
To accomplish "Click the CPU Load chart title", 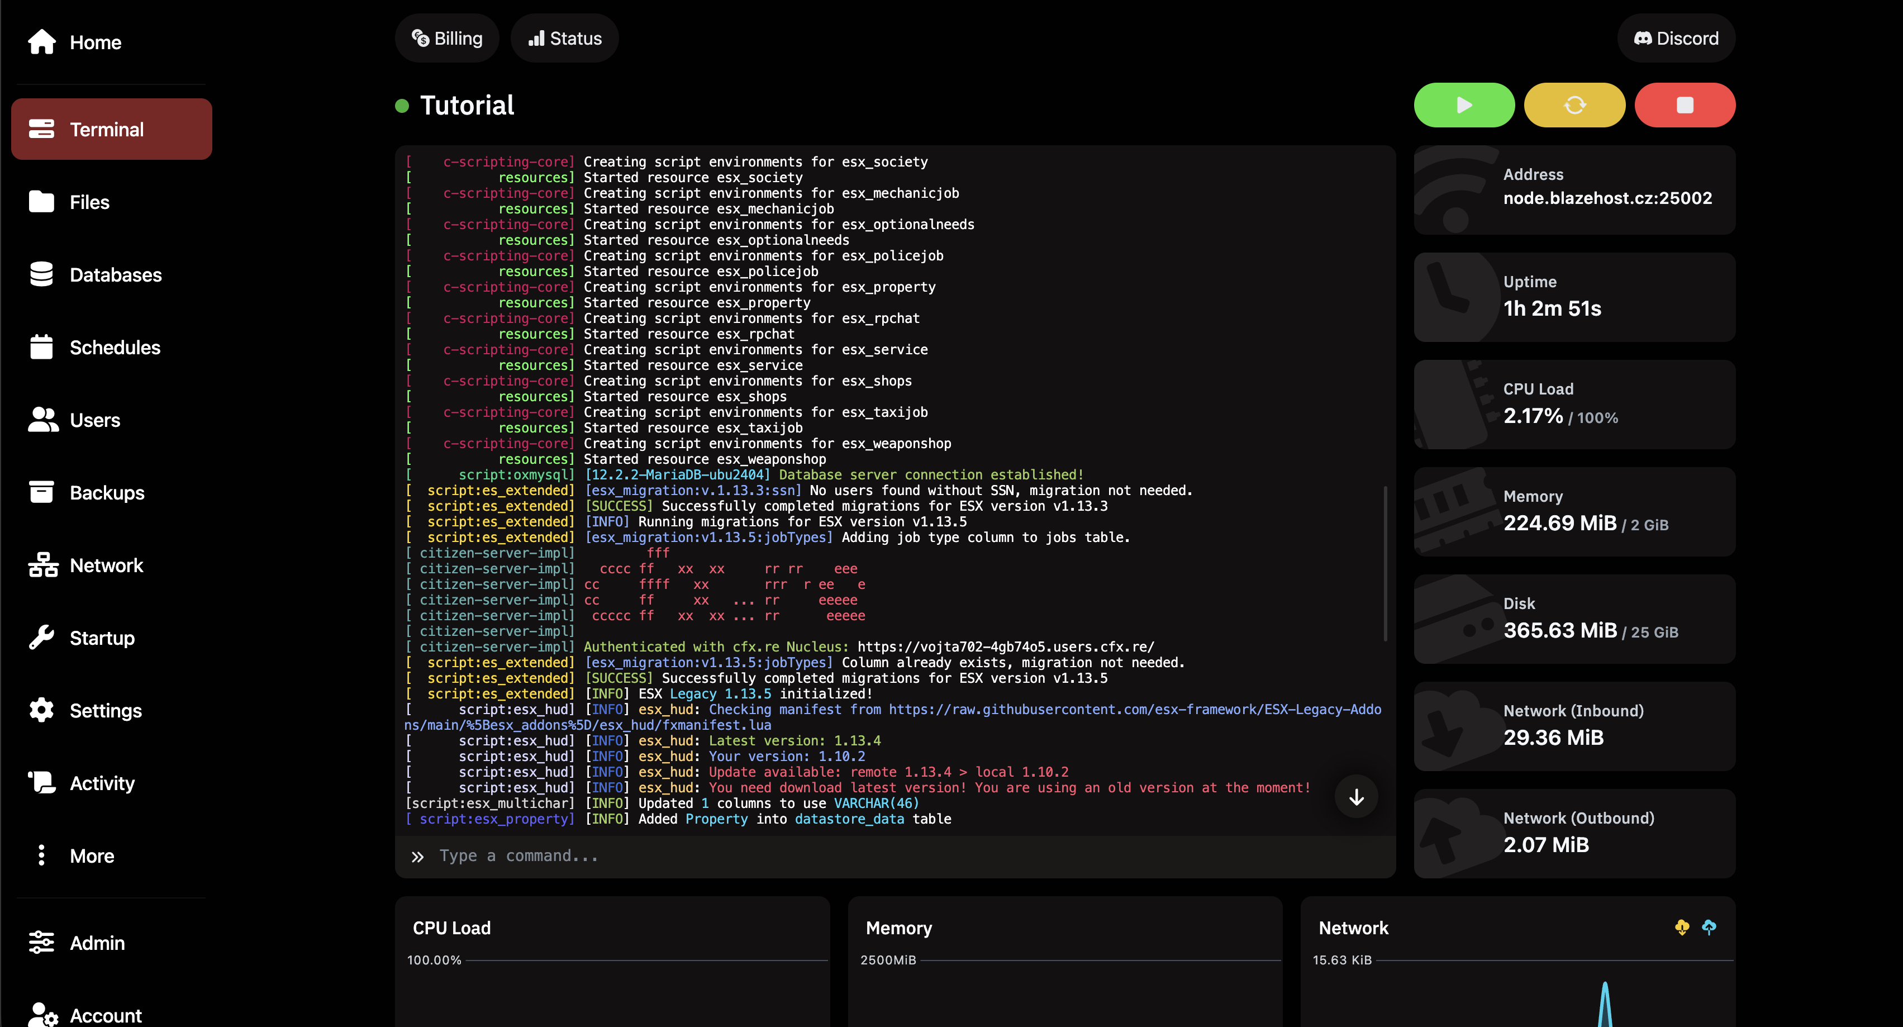I will click(451, 928).
